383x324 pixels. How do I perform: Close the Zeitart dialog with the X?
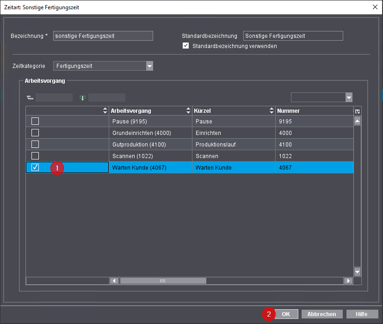click(375, 7)
